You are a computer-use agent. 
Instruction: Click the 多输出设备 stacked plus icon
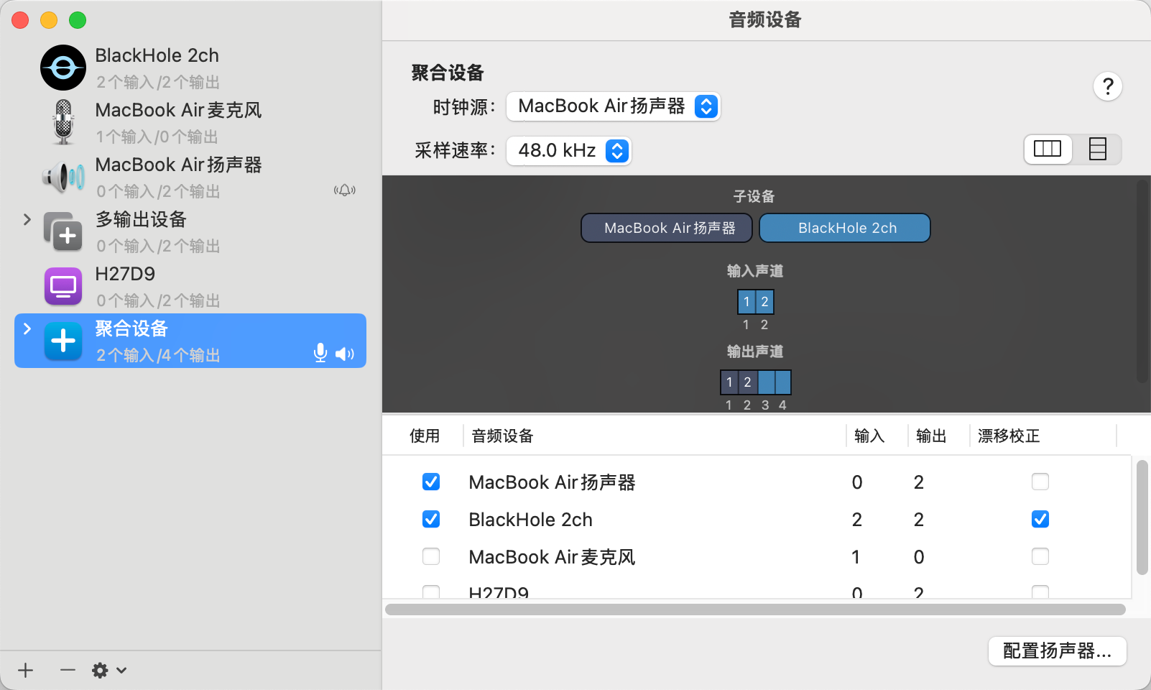click(63, 231)
